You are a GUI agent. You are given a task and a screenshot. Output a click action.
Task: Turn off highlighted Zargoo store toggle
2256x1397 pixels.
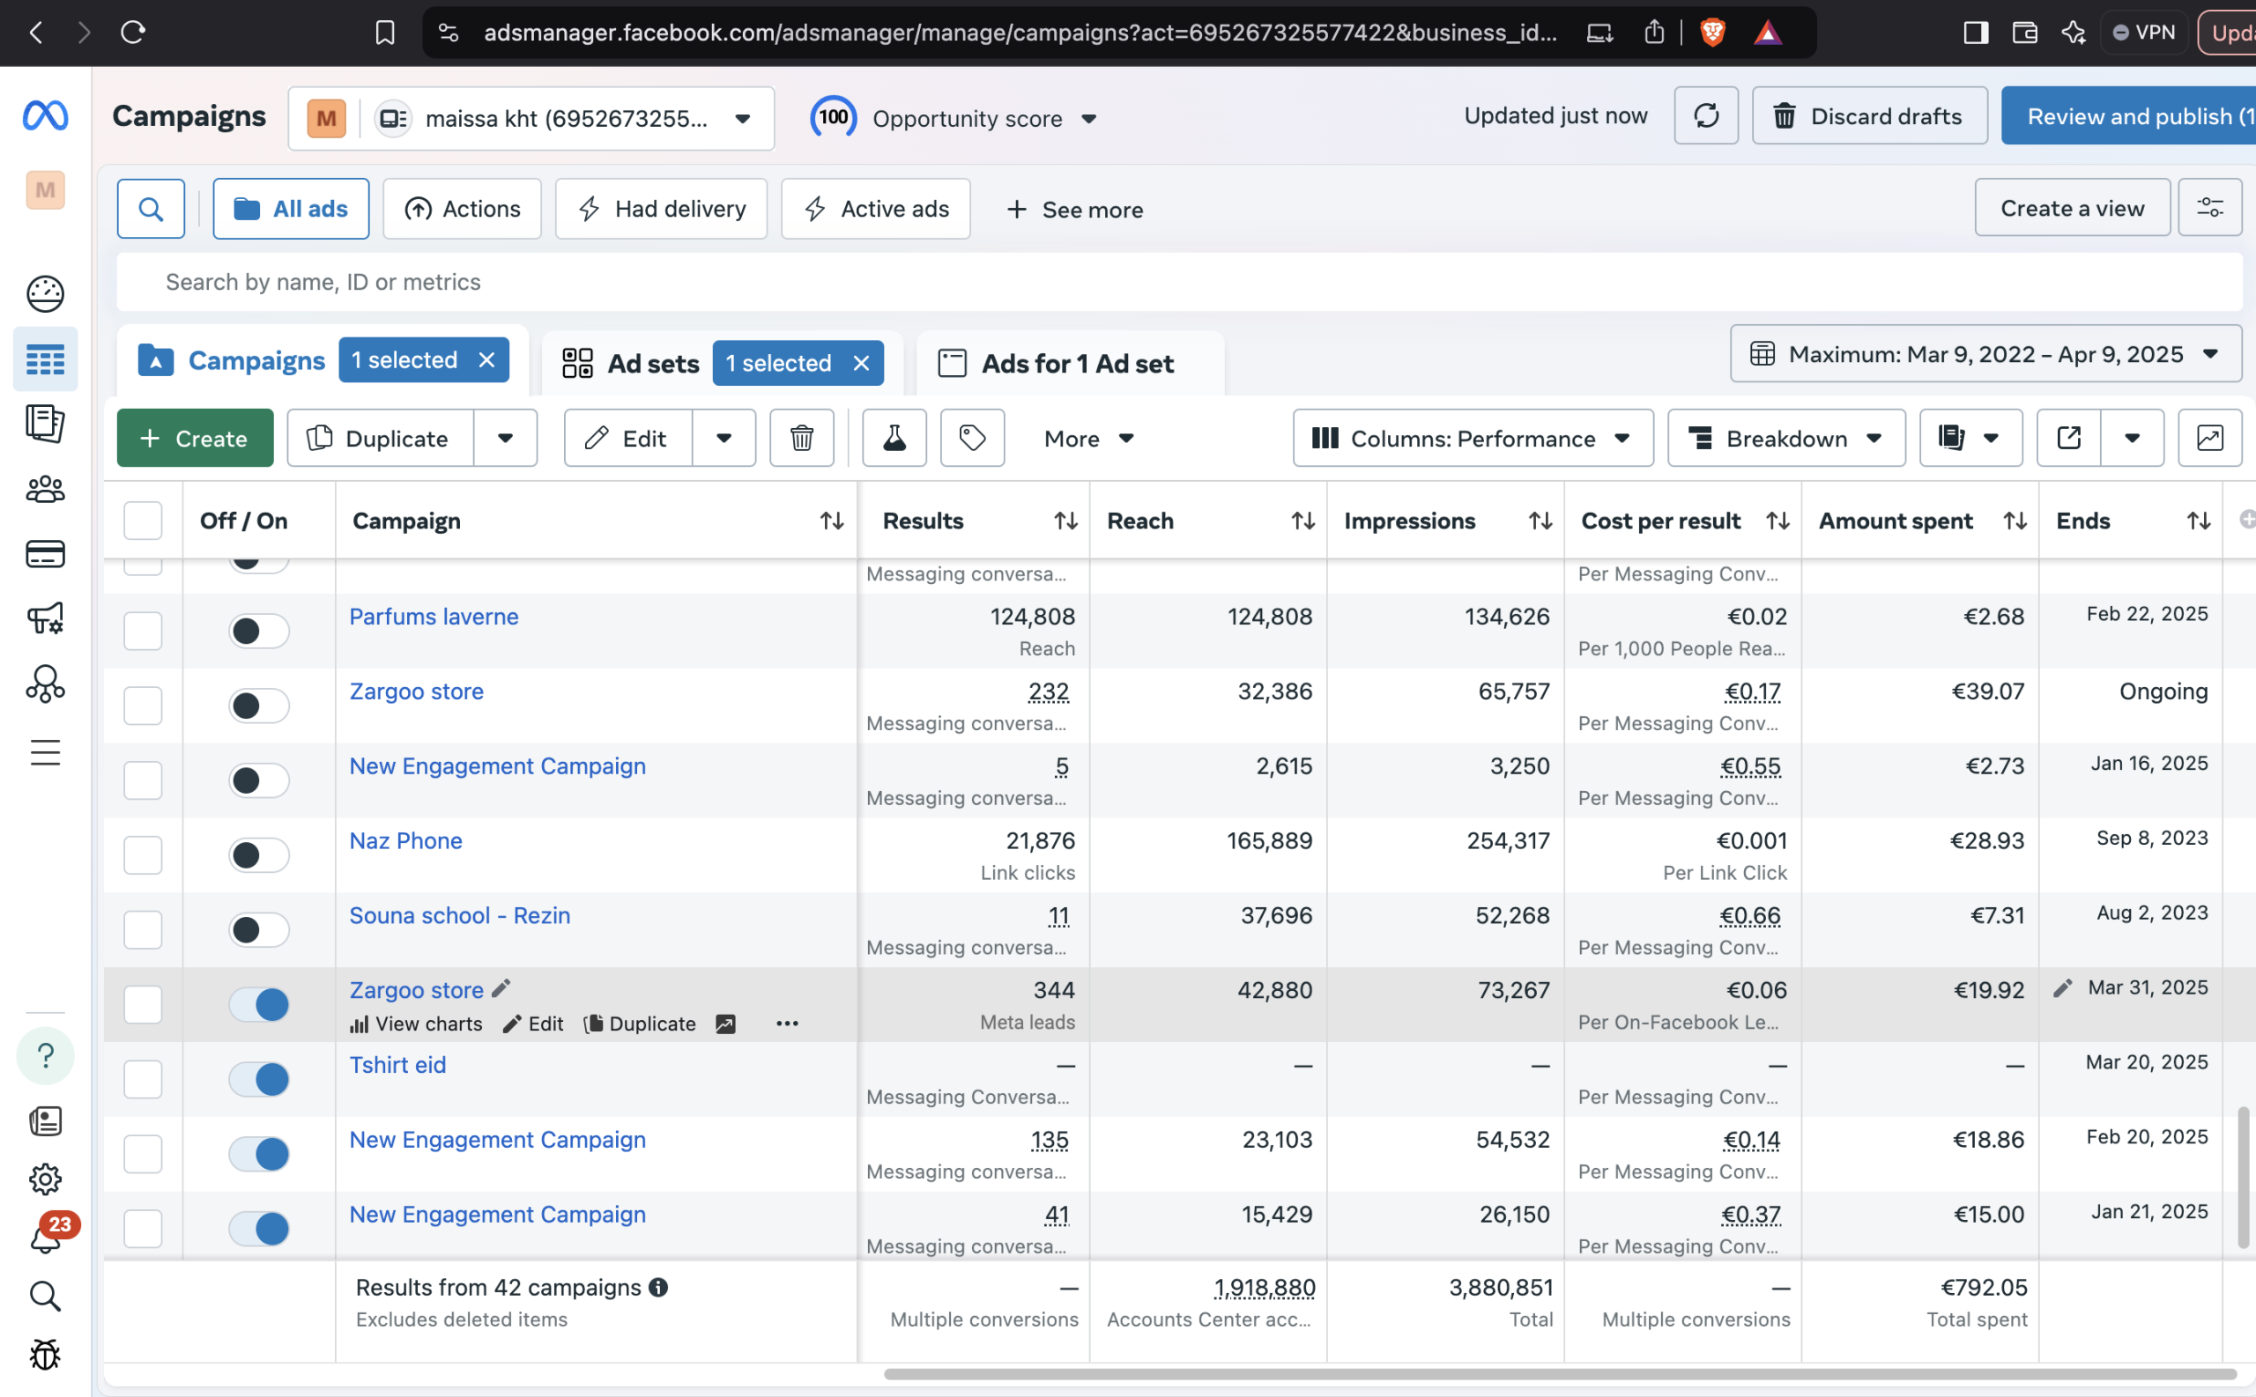pos(259,1004)
